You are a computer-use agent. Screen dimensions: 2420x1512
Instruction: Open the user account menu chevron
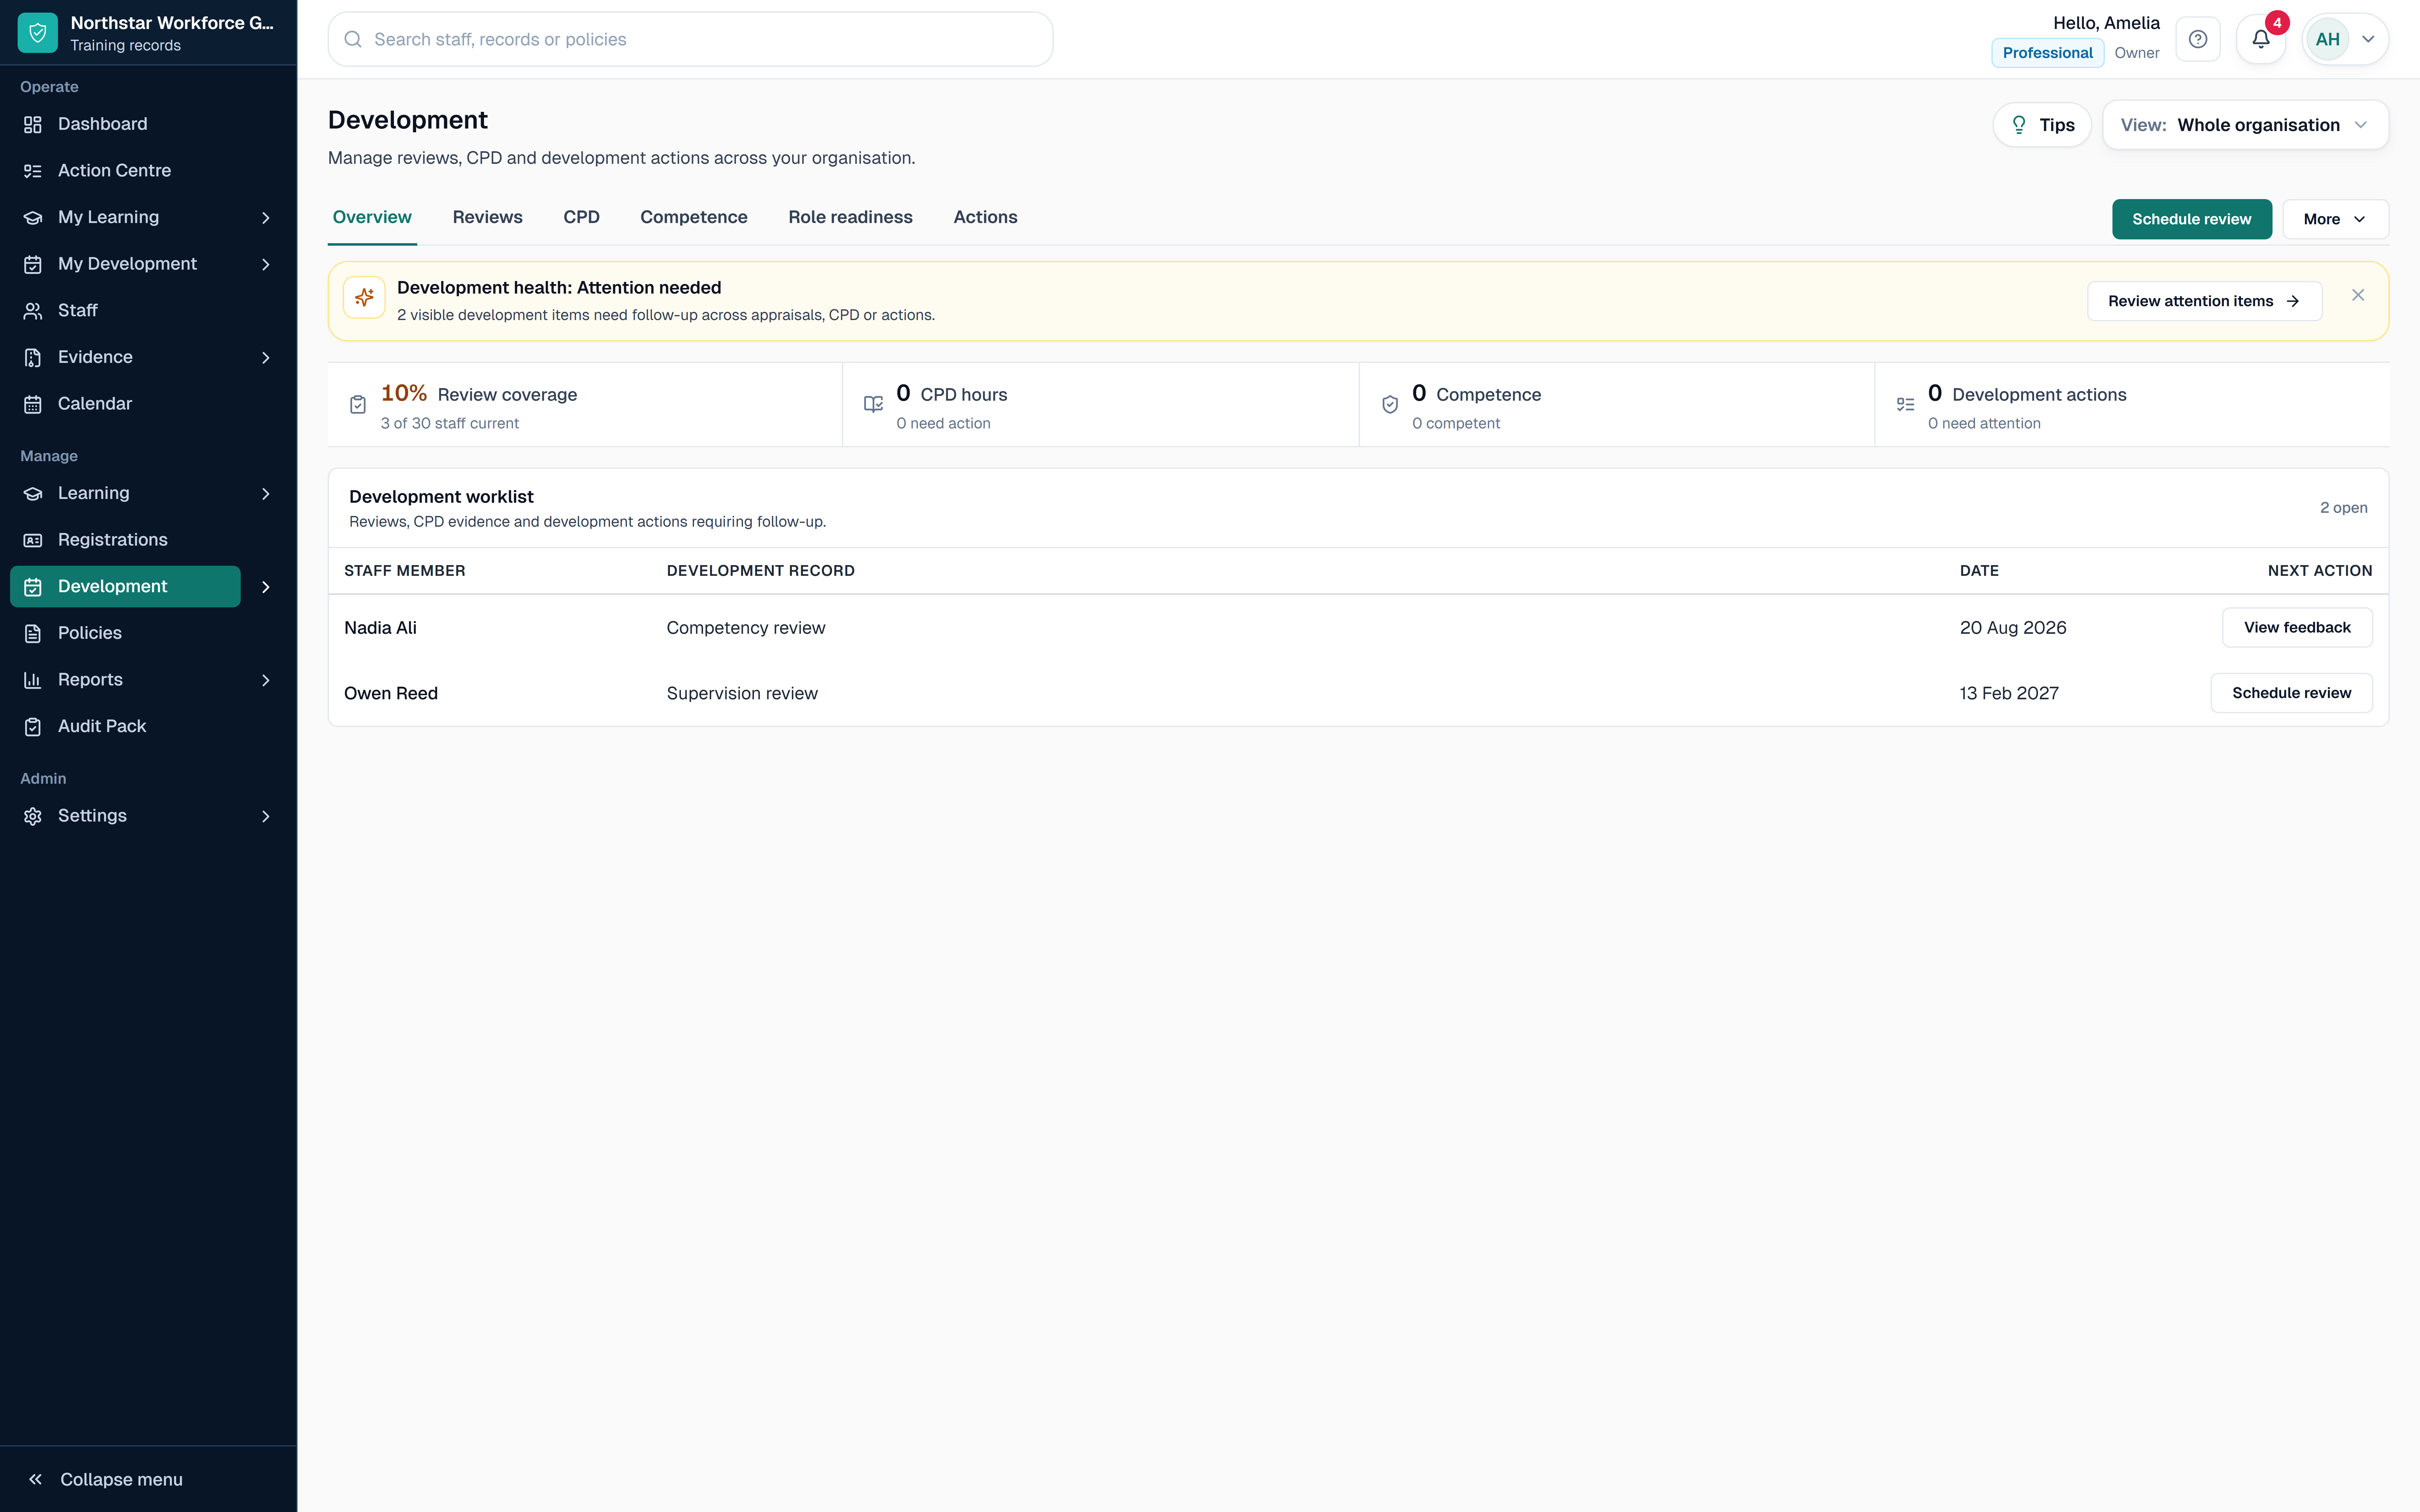(x=2368, y=39)
